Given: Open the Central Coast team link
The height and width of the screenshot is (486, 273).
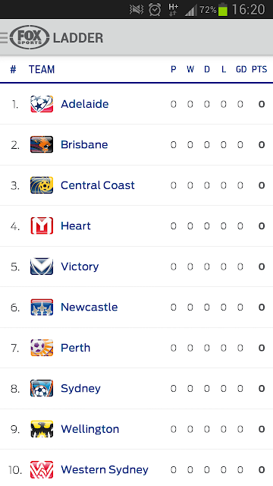Looking at the screenshot, I should pos(98,185).
